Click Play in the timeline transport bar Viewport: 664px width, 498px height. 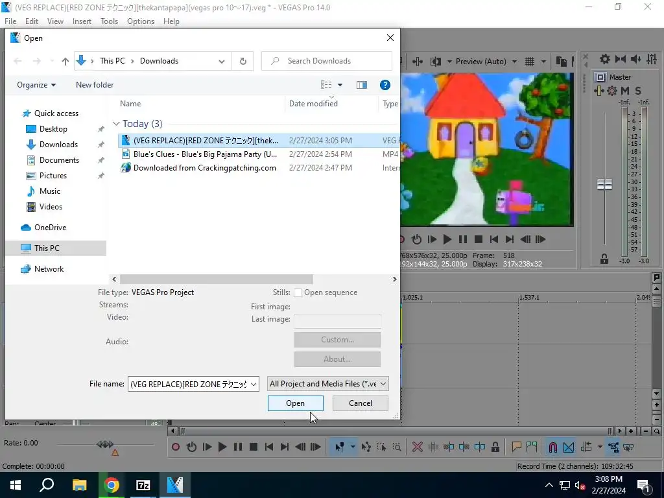tap(222, 447)
